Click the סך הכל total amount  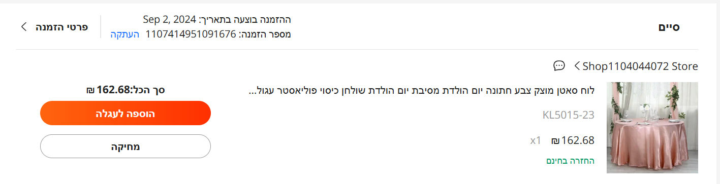point(126,90)
